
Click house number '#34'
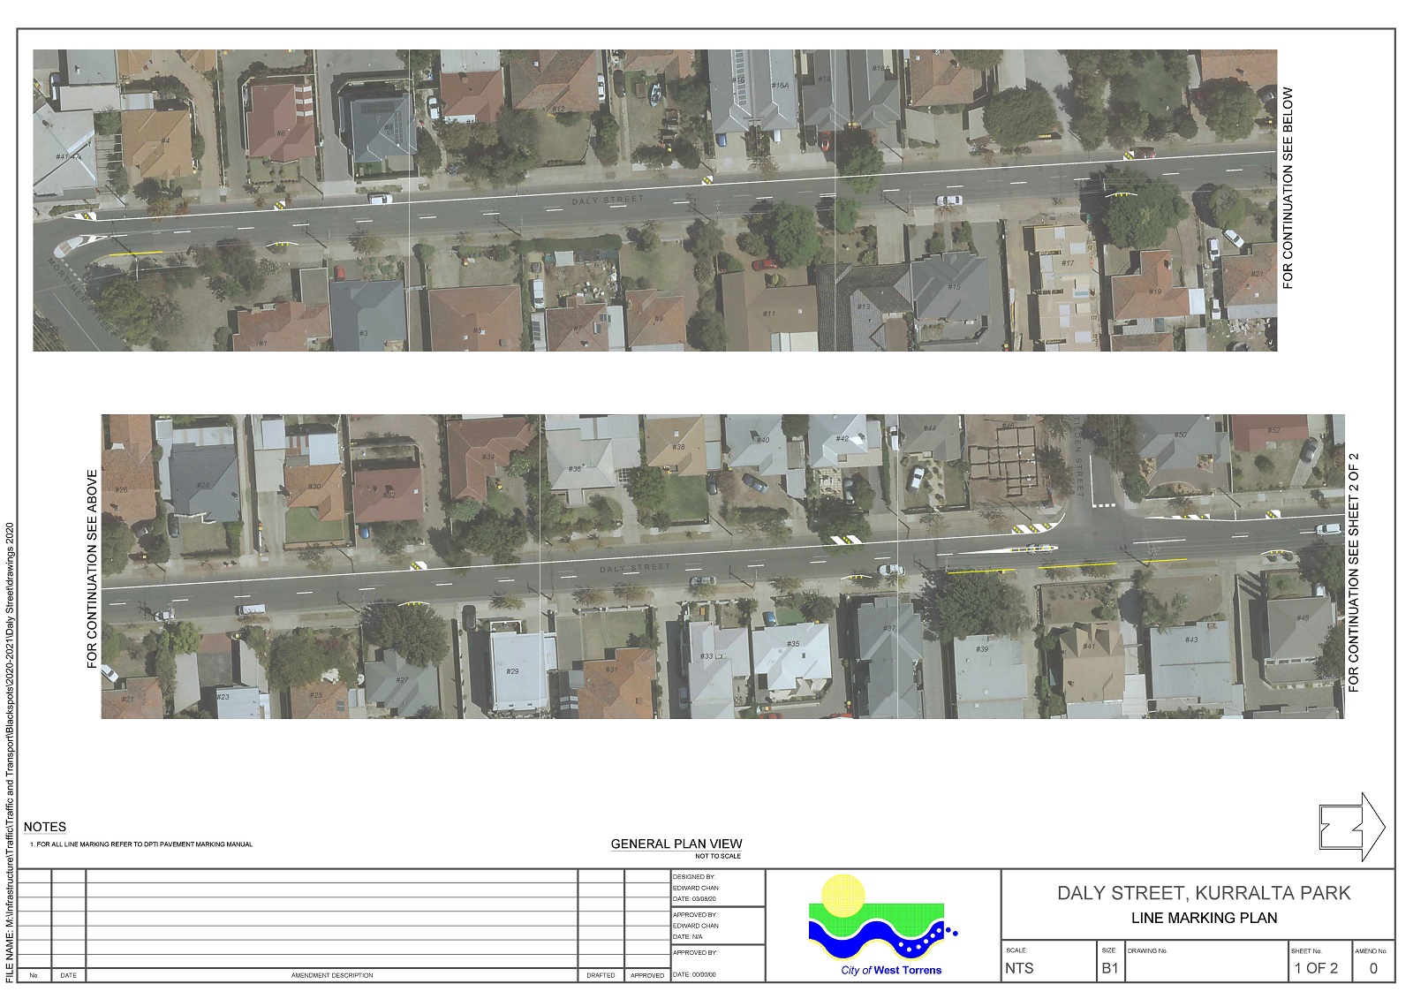pyautogui.click(x=488, y=457)
